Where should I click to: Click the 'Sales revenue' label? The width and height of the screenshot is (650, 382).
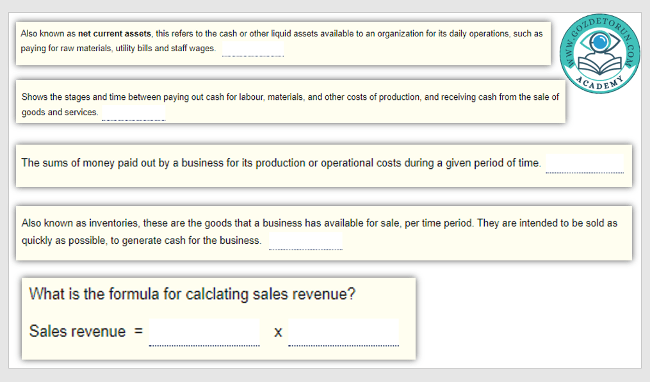pyautogui.click(x=77, y=331)
